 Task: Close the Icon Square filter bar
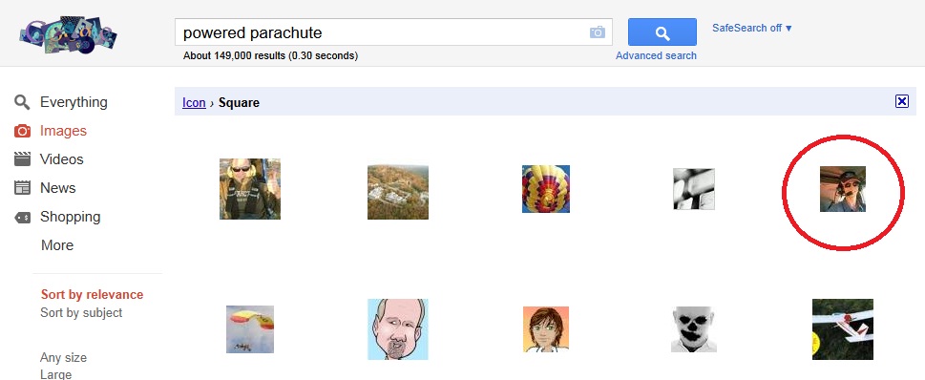click(x=901, y=101)
